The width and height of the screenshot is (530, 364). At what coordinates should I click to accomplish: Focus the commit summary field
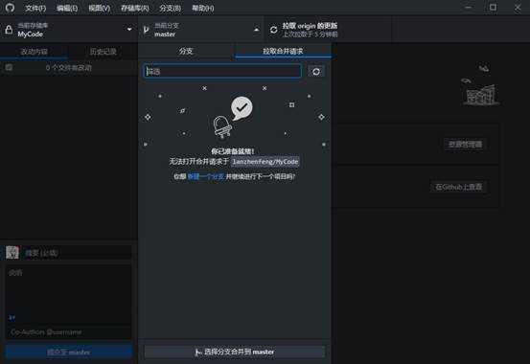tap(78, 253)
